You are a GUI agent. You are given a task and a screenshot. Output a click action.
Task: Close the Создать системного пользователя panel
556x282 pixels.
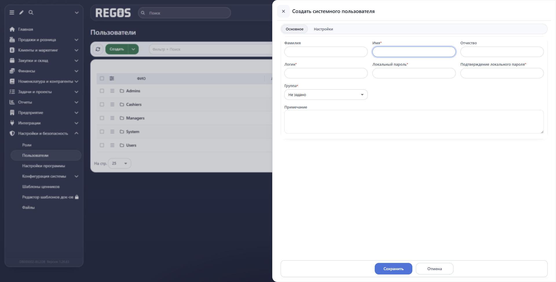pyautogui.click(x=284, y=11)
